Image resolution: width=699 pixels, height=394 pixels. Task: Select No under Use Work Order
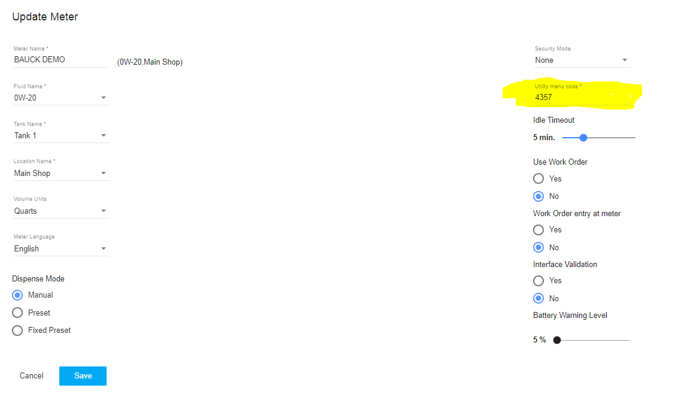point(538,196)
